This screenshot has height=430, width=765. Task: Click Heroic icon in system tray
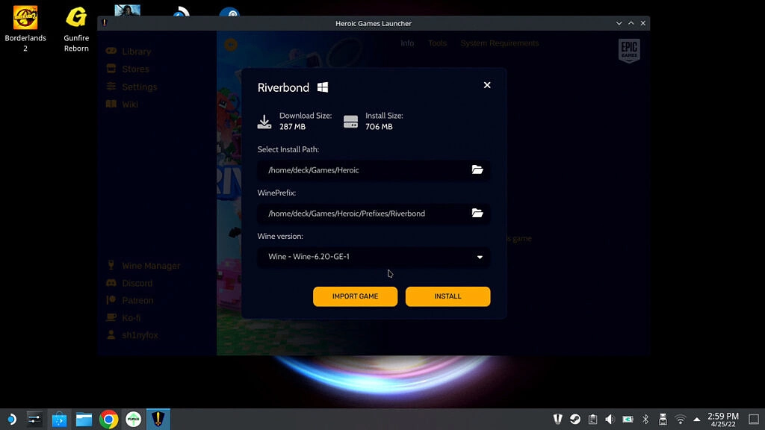[557, 420]
